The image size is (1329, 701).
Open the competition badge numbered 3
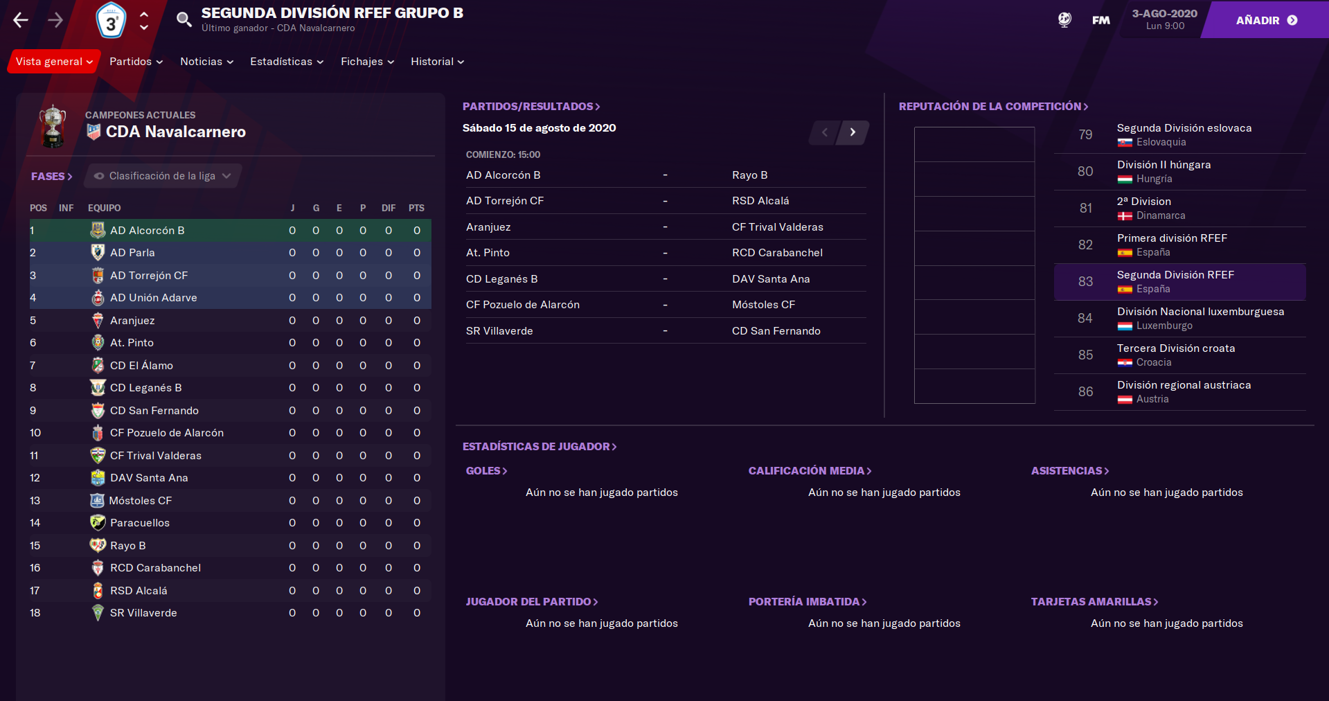(x=111, y=21)
